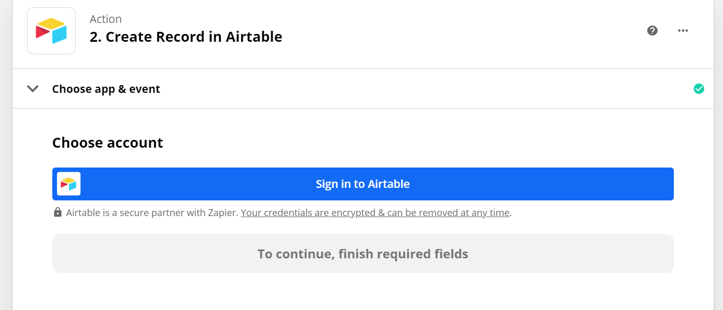Click the green checkmark status icon

pos(698,89)
